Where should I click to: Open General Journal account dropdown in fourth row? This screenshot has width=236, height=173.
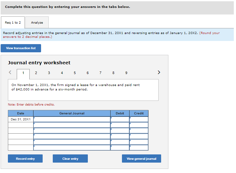[x=72, y=136]
